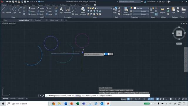Viewport: 188px width, 106px height.
Task: Toggle Clean Screen in status bar
Action: tap(183, 99)
